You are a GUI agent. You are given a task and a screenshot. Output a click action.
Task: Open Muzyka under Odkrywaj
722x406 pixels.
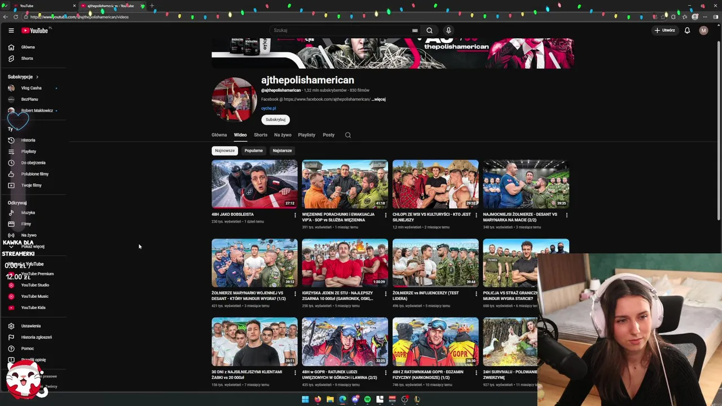tap(28, 213)
